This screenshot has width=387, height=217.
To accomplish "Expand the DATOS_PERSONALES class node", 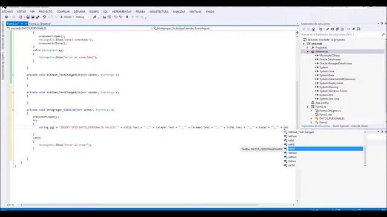I will pyautogui.click(x=311, y=119).
